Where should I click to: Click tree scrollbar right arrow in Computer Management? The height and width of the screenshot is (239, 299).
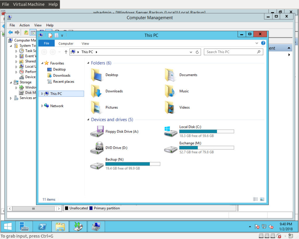[x=59, y=209]
